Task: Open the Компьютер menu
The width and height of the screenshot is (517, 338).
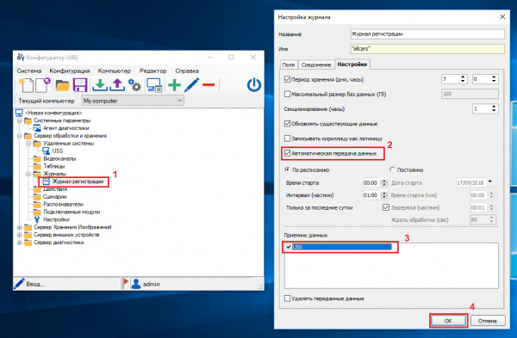Action: point(115,71)
